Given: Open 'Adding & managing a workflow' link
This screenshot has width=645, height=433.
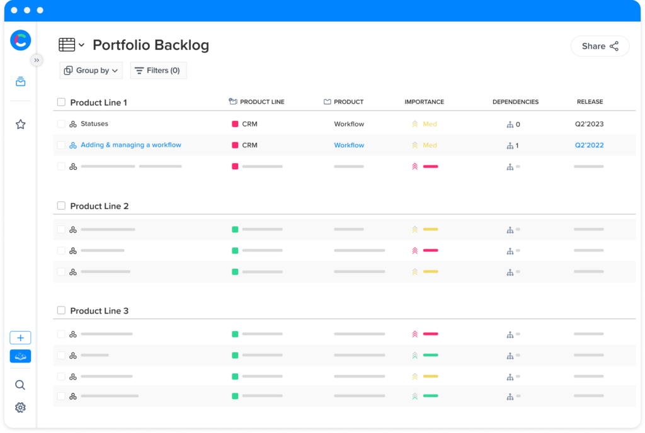Looking at the screenshot, I should (x=130, y=145).
